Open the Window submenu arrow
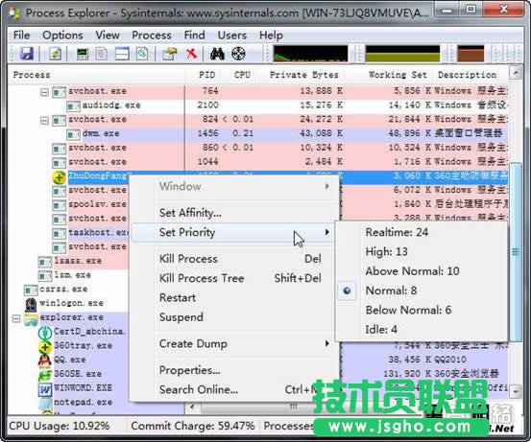The image size is (531, 442). (326, 186)
